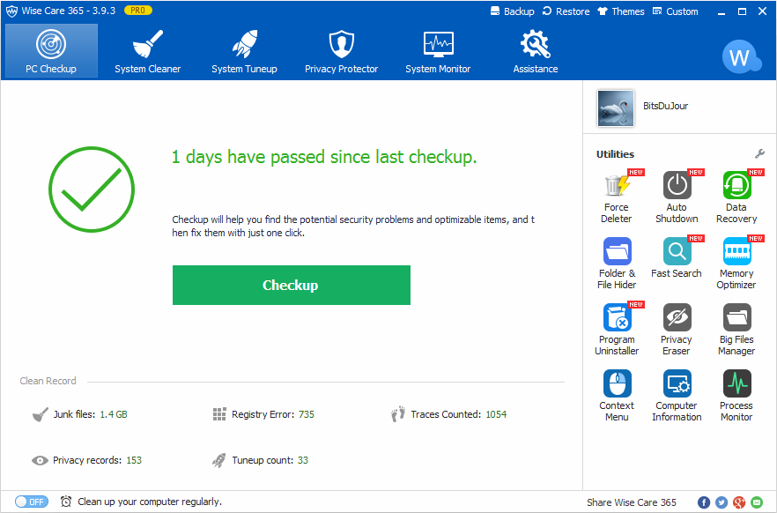This screenshot has width=777, height=513.
Task: Click the Tuneup count value 33
Action: tap(303, 460)
